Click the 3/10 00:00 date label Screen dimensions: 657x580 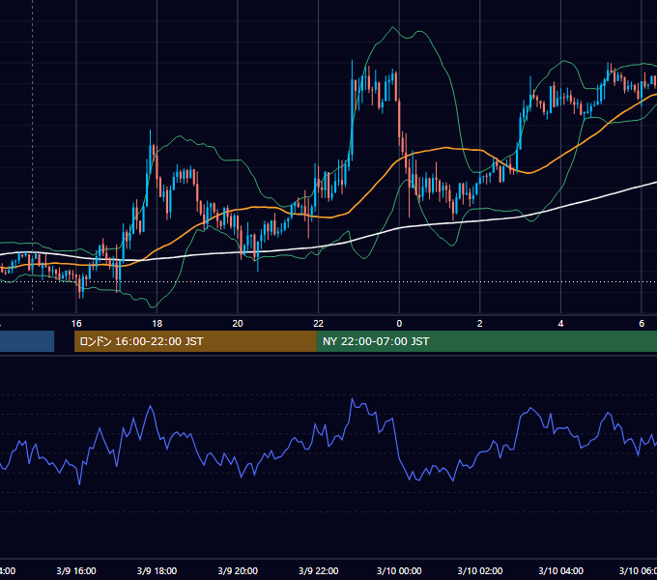(399, 570)
